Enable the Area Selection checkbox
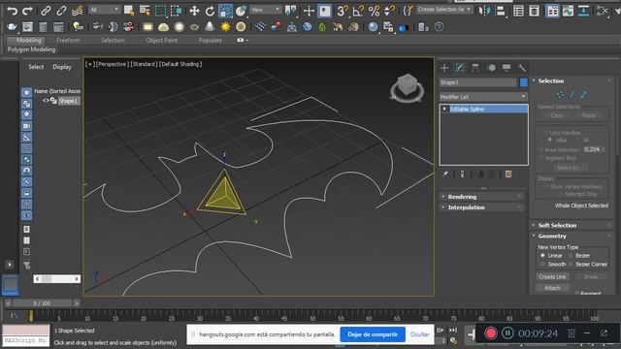 click(x=541, y=149)
